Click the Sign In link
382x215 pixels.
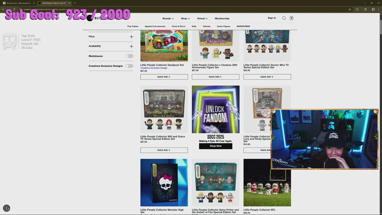(x=272, y=18)
